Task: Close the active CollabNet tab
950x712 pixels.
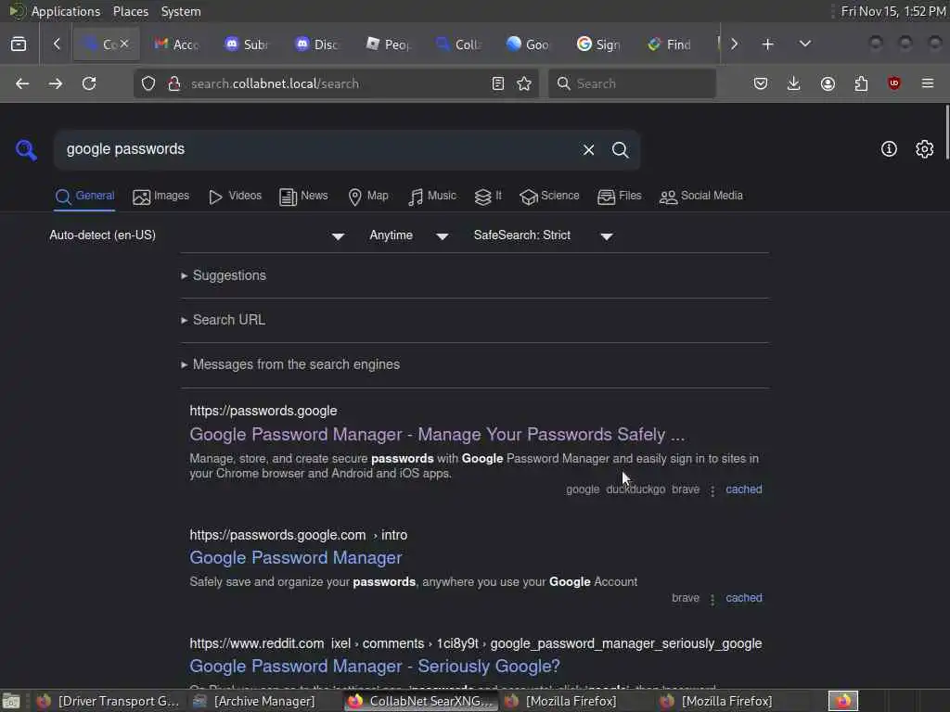Action: point(124,44)
